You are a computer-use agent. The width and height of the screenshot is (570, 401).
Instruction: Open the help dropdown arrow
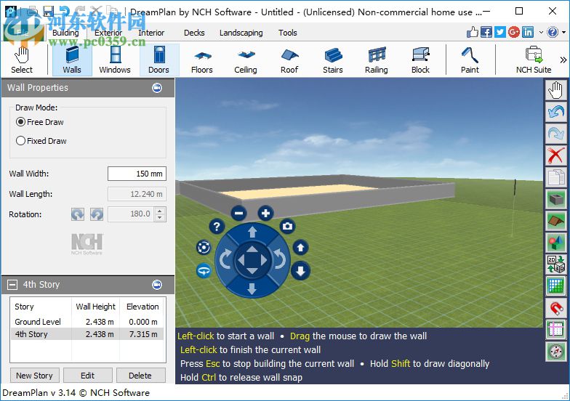(x=563, y=33)
